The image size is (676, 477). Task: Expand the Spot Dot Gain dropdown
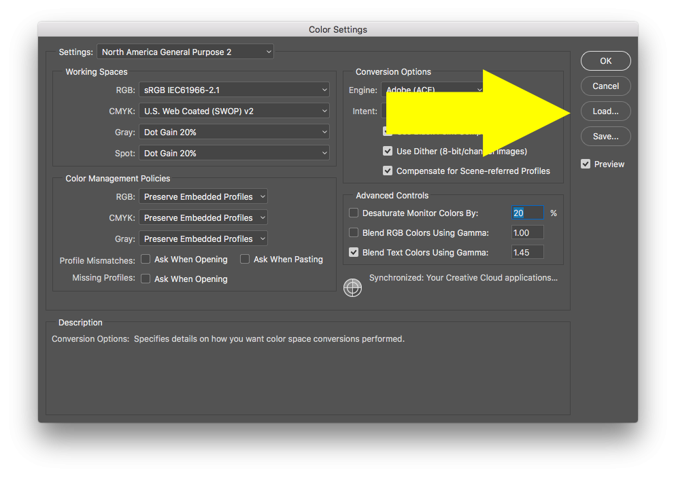click(x=234, y=153)
